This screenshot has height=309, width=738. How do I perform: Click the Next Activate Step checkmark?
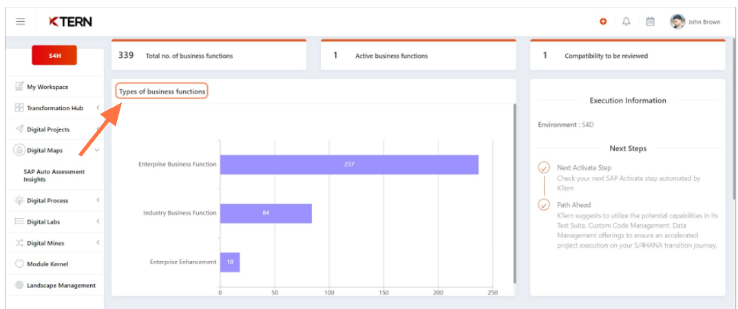point(544,167)
